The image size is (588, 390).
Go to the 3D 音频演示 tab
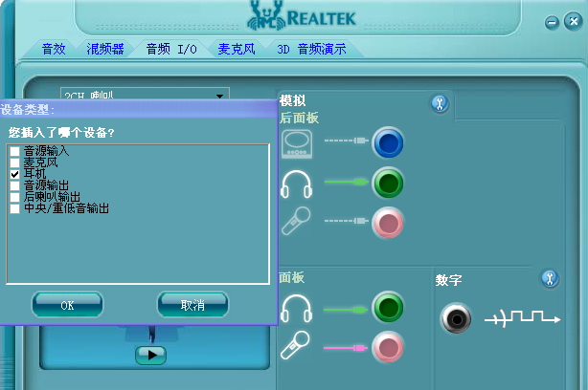pos(311,49)
